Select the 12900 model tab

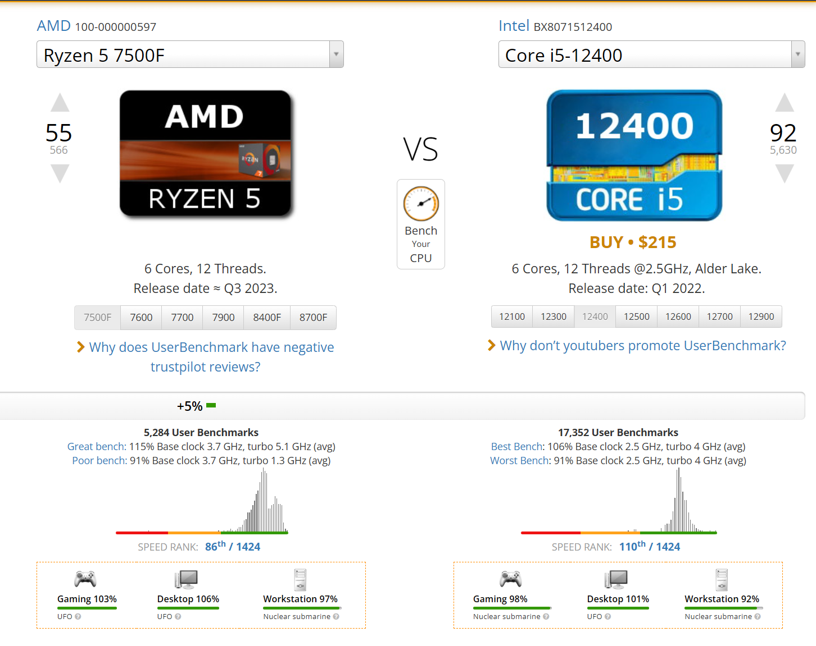tap(761, 317)
